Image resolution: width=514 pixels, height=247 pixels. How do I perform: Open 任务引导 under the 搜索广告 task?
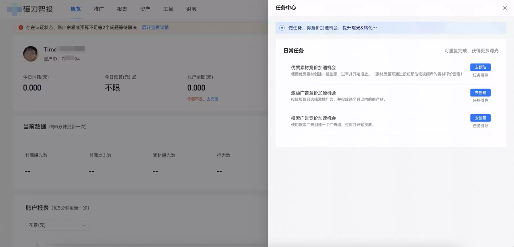click(x=480, y=126)
